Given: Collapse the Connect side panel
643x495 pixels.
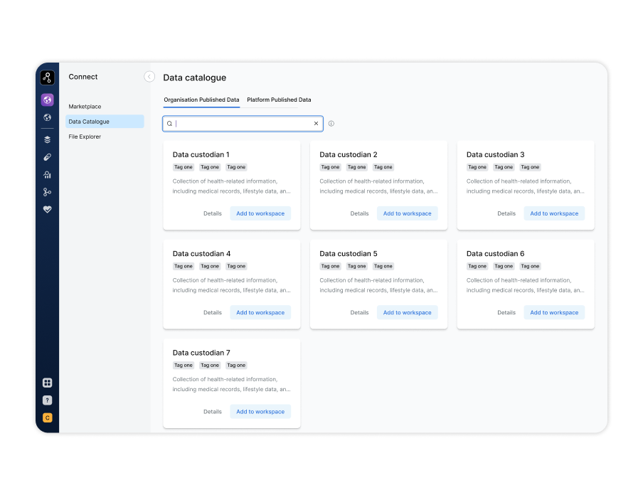Looking at the screenshot, I should coord(149,77).
